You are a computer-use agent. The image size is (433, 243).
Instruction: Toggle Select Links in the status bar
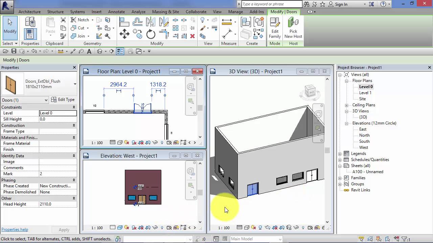click(x=361, y=239)
